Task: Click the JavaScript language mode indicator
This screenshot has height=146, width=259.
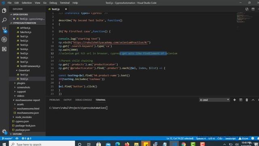Action: coord(230,138)
